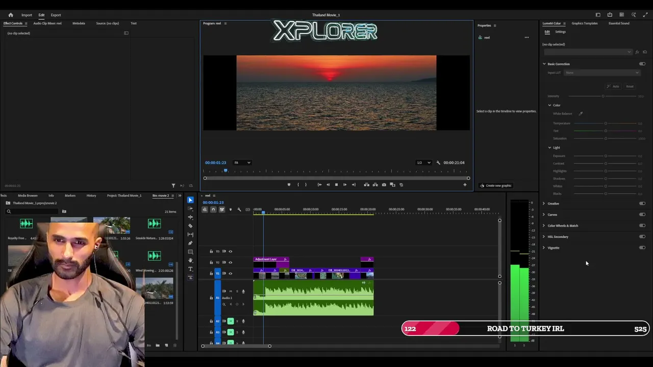Click the White Balance eyedropper
The height and width of the screenshot is (367, 653).
[581, 114]
